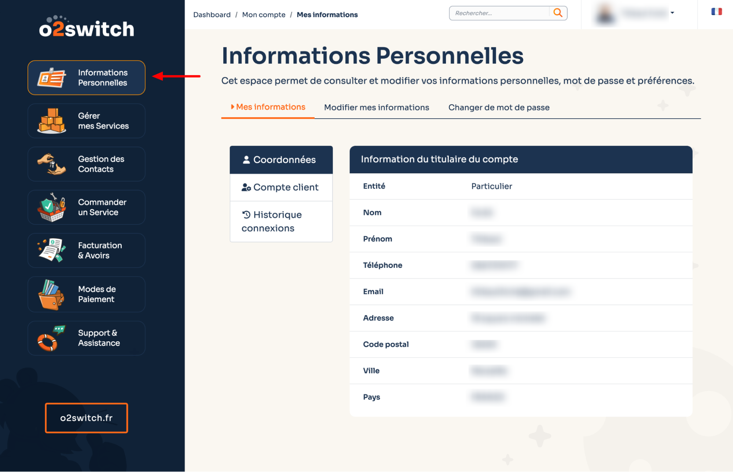
Task: Navigate to Dashboard via the breadcrumb
Action: click(212, 15)
